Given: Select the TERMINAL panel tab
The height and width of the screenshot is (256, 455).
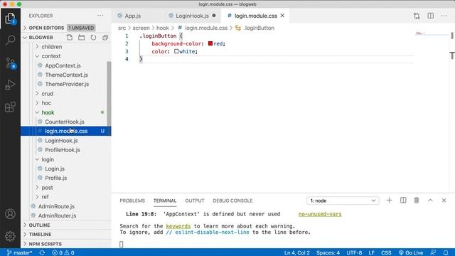Looking at the screenshot, I should (x=165, y=201).
